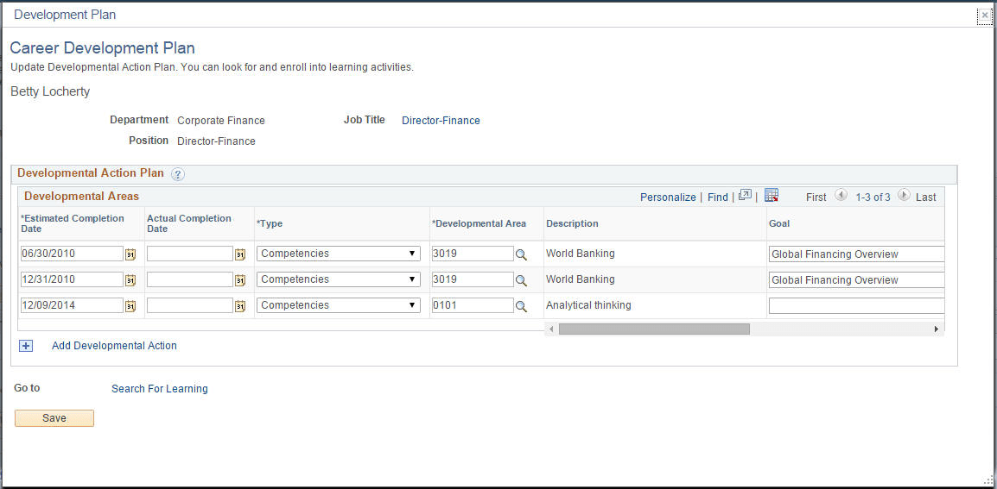The image size is (997, 489).
Task: Click the 1-3 of 3 row counter
Action: (x=873, y=197)
